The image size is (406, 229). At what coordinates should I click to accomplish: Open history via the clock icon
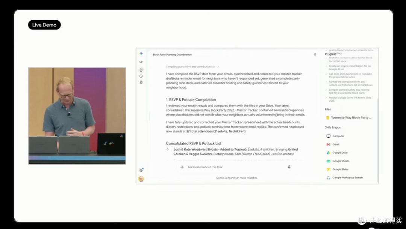point(141,76)
